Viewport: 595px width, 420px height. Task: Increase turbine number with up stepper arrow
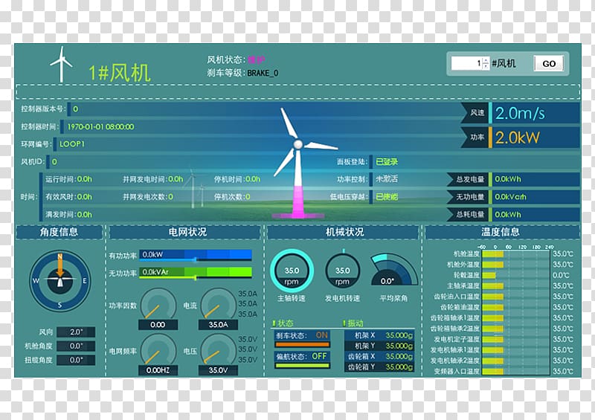coord(486,60)
